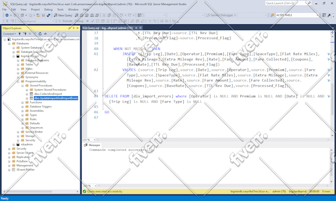The height and width of the screenshot is (201, 336).
Task: Collapse the Databases tree node
Action: pyautogui.click(x=9, y=44)
